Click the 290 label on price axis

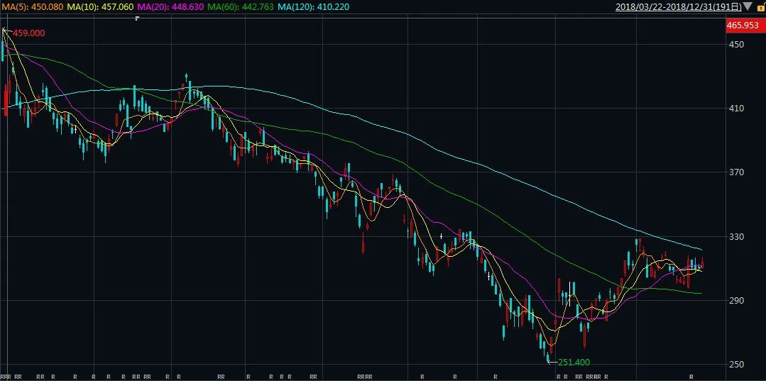tap(735, 300)
